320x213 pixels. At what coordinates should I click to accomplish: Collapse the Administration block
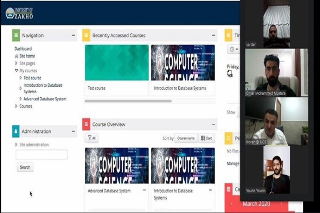click(74, 131)
